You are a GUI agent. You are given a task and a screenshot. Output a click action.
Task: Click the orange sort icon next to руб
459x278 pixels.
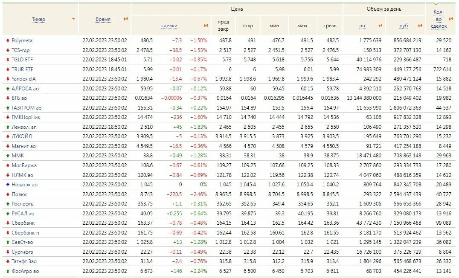[x=420, y=26]
